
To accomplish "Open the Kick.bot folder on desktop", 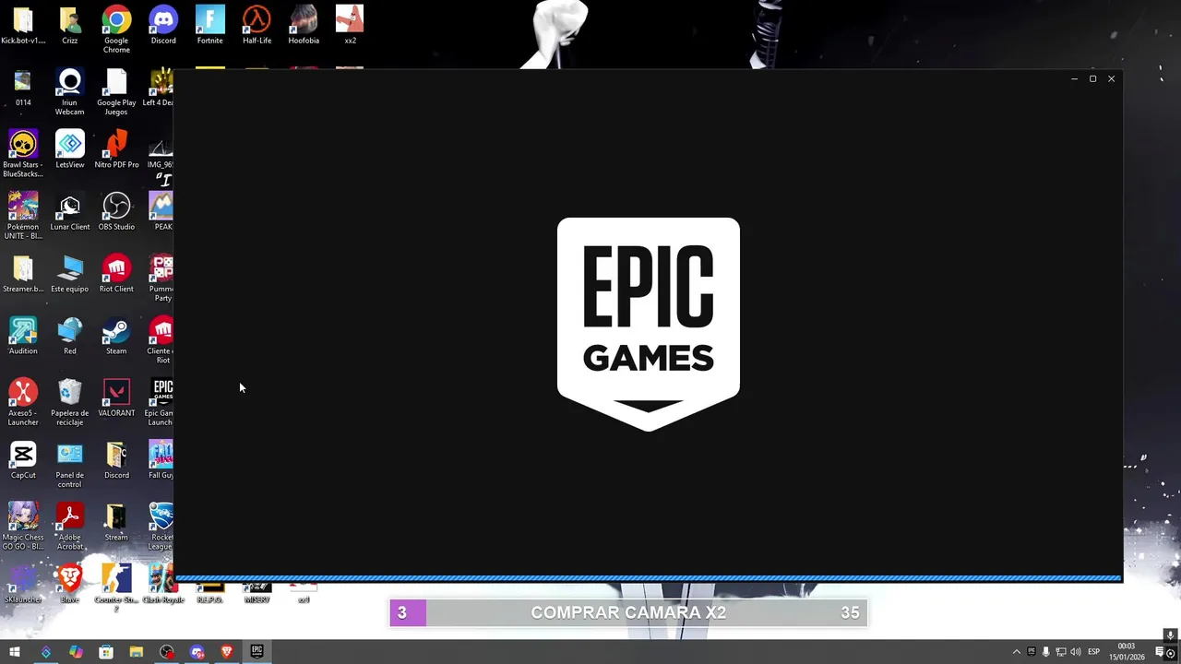I will [x=23, y=26].
